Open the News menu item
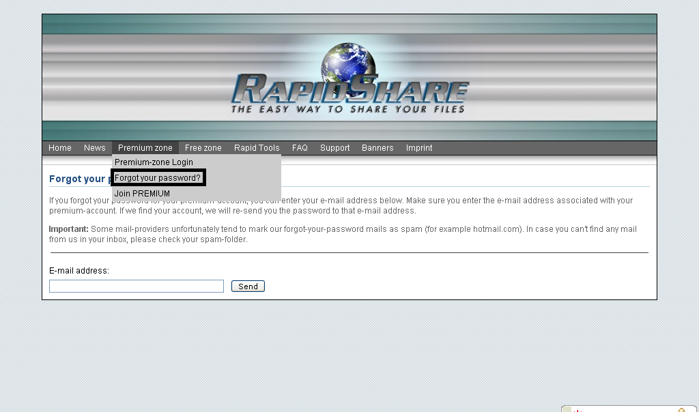 (x=94, y=148)
